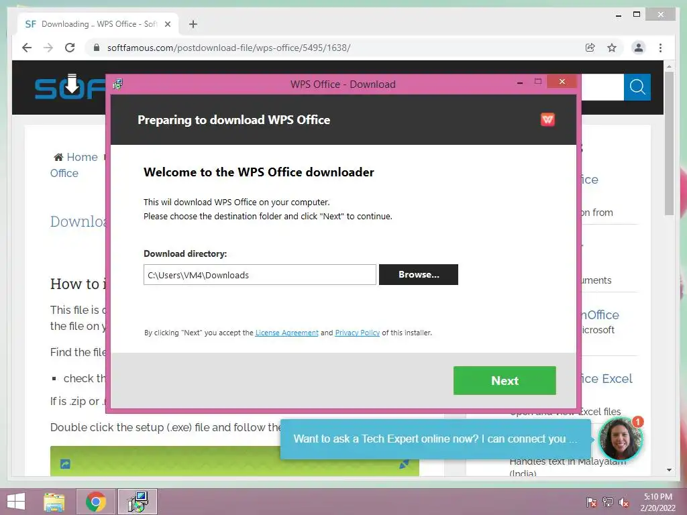This screenshot has height=515, width=687.
Task: Go back in Chrome browser
Action: 27,48
